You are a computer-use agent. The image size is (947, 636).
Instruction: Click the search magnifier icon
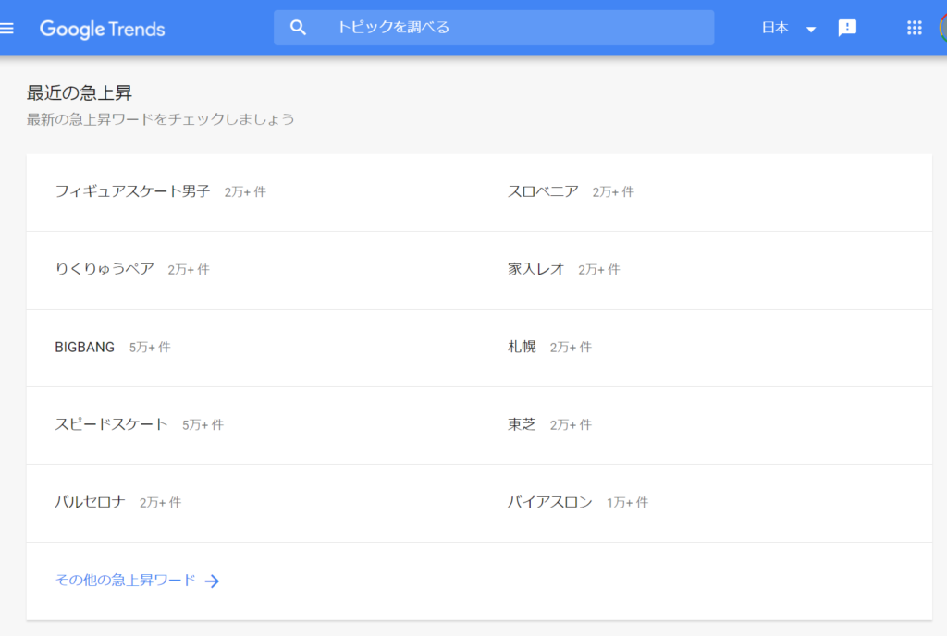tap(298, 28)
